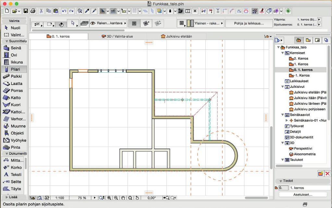The width and height of the screenshot is (332, 208).
Task: Select the Pinta mesh tool
Action: pyautogui.click(x=14, y=147)
